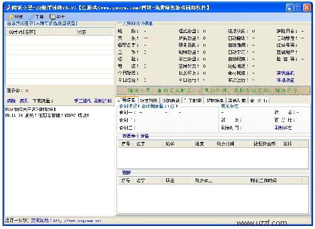Click the 剩余时间 label in 学艺 box

point(231,128)
